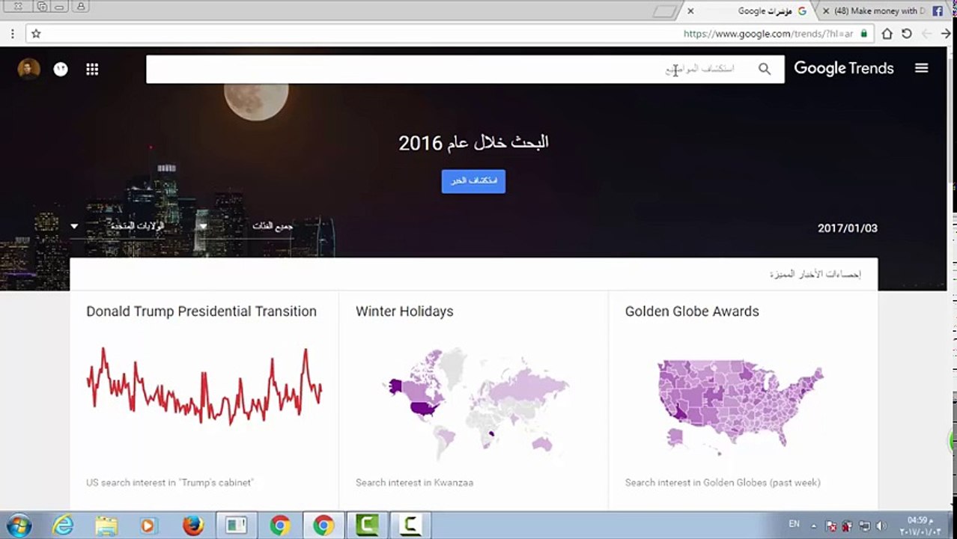
Task: Click the 2016 searches headline
Action: tap(473, 142)
